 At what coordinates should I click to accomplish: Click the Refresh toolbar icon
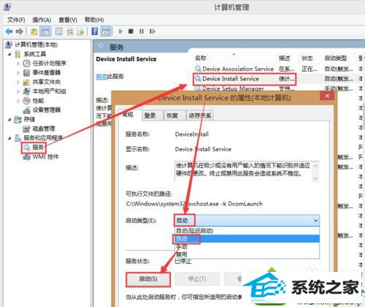pyautogui.click(x=70, y=31)
